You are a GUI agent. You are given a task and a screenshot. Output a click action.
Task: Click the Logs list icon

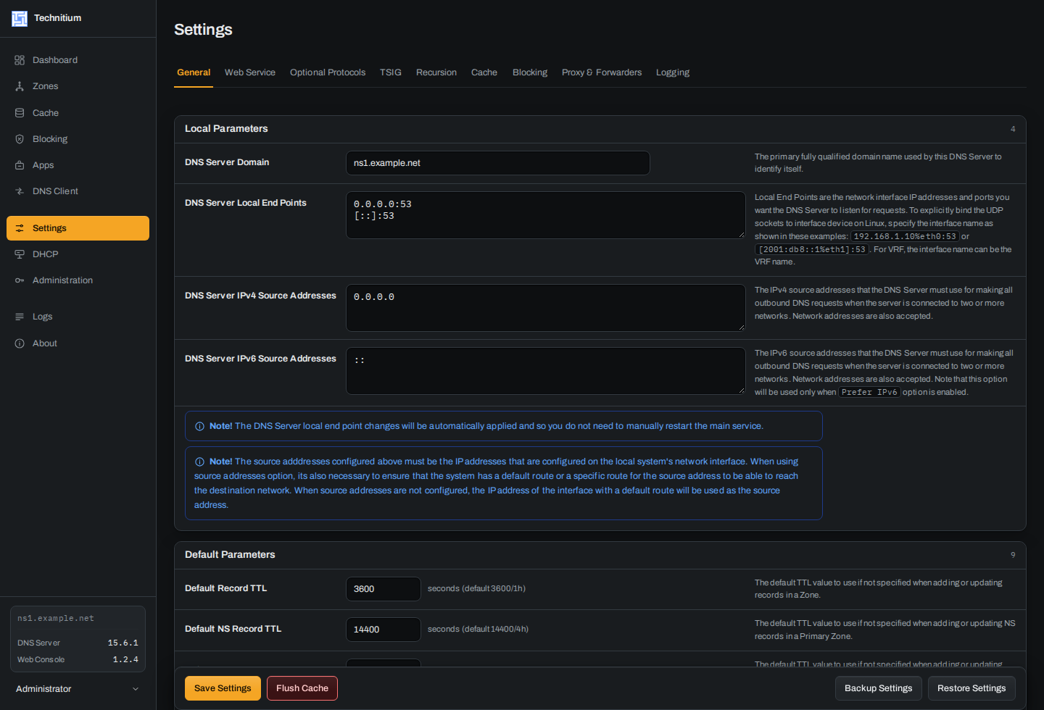[20, 317]
